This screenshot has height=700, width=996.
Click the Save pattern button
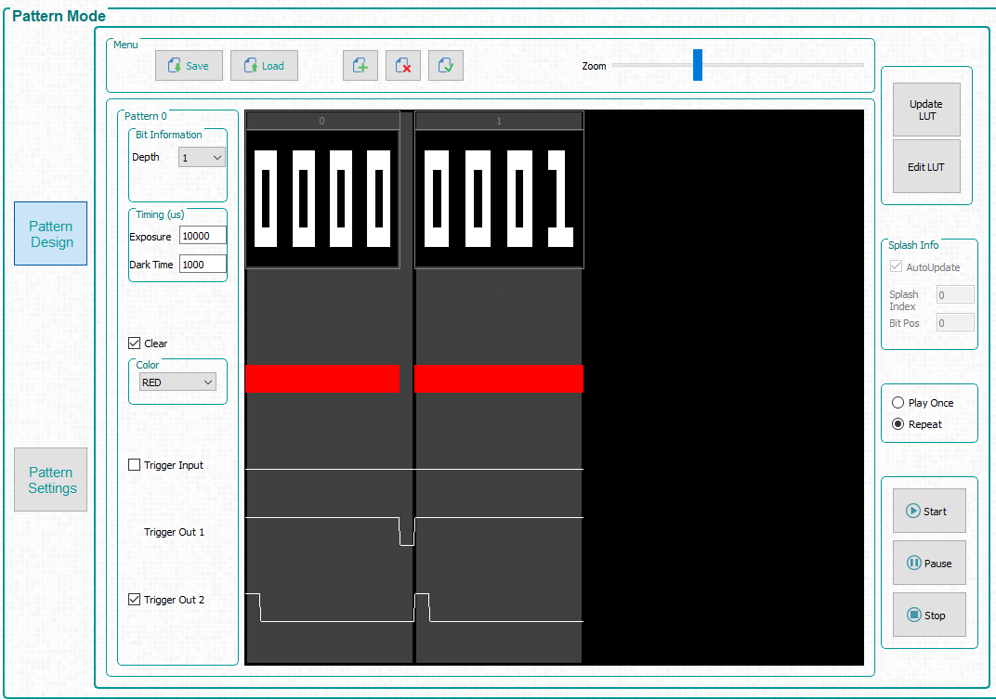tap(189, 65)
